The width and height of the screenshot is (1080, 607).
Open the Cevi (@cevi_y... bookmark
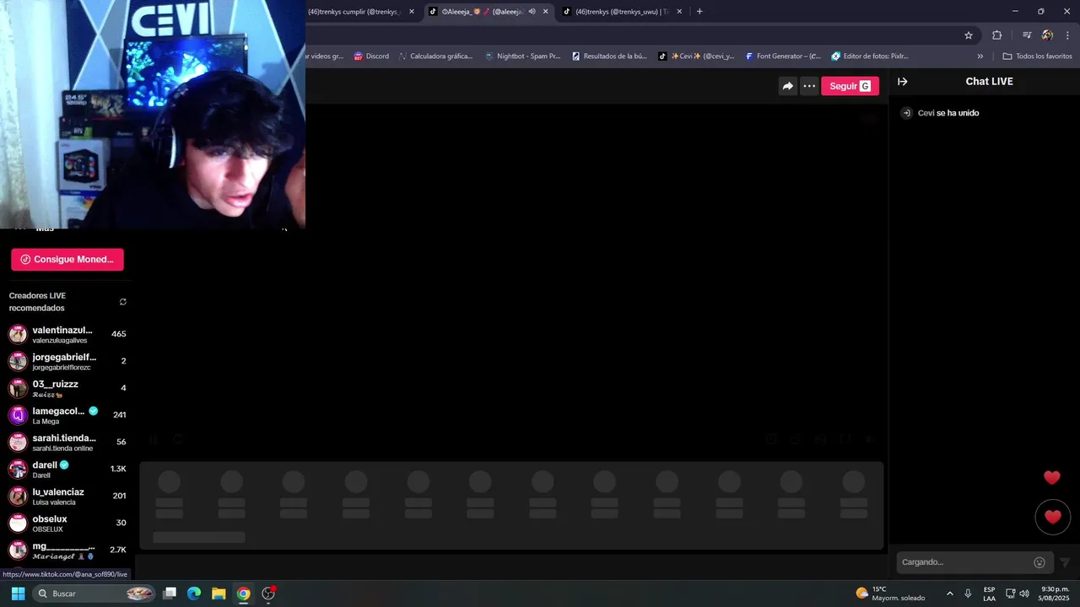(x=696, y=56)
